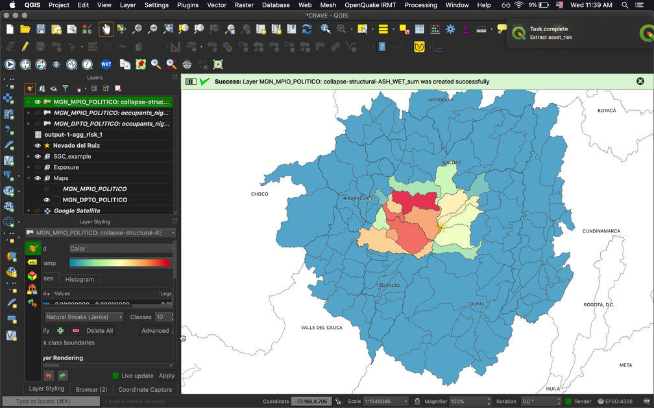Open the Processing menu
The height and width of the screenshot is (408, 654).
[x=420, y=5]
